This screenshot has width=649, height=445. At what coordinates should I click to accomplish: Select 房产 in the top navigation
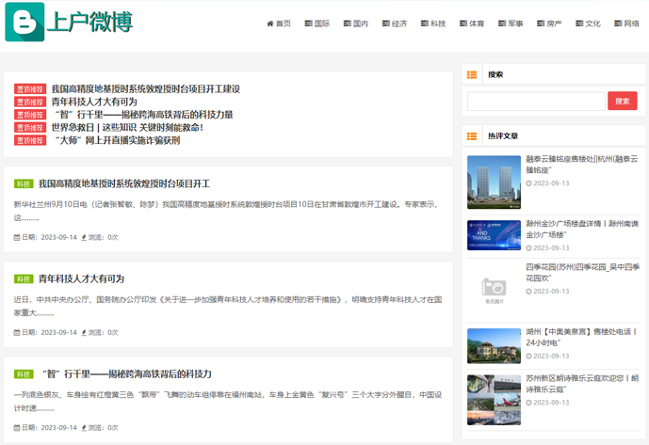[x=548, y=24]
